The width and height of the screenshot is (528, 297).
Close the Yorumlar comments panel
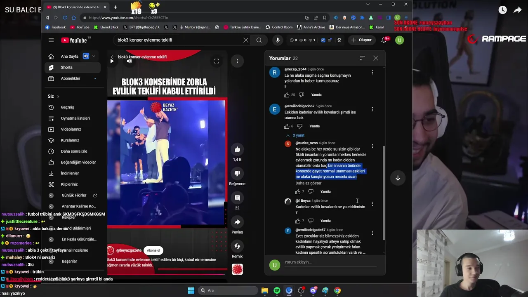tap(375, 58)
